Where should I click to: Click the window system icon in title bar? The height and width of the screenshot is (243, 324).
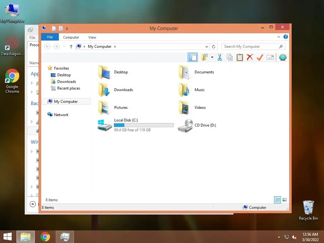click(44, 28)
